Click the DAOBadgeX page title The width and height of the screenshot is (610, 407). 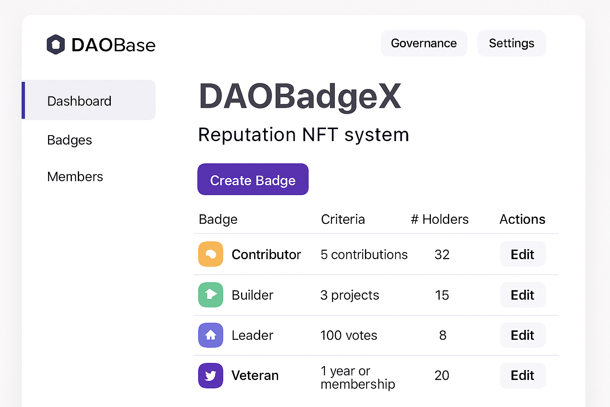point(300,95)
